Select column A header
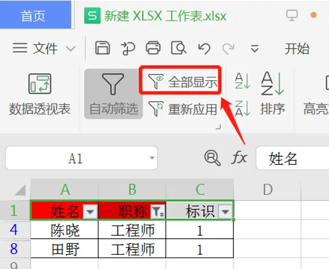This screenshot has height=269, width=329. (x=64, y=189)
